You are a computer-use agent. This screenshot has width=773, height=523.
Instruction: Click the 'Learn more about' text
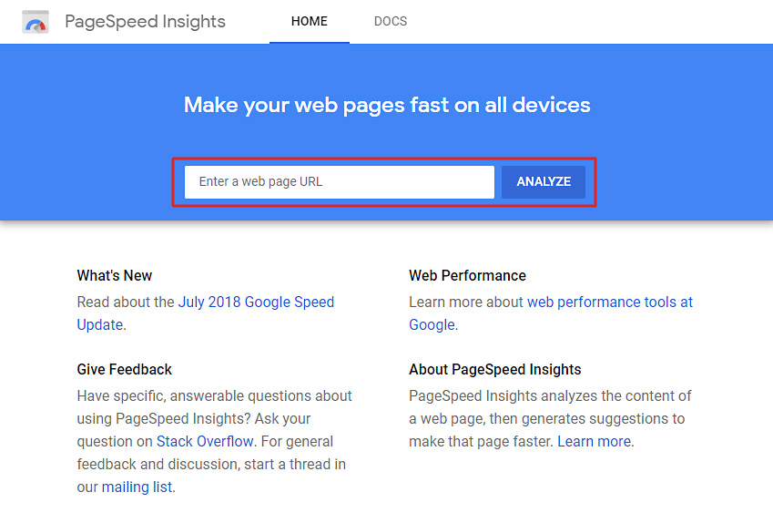coord(466,302)
